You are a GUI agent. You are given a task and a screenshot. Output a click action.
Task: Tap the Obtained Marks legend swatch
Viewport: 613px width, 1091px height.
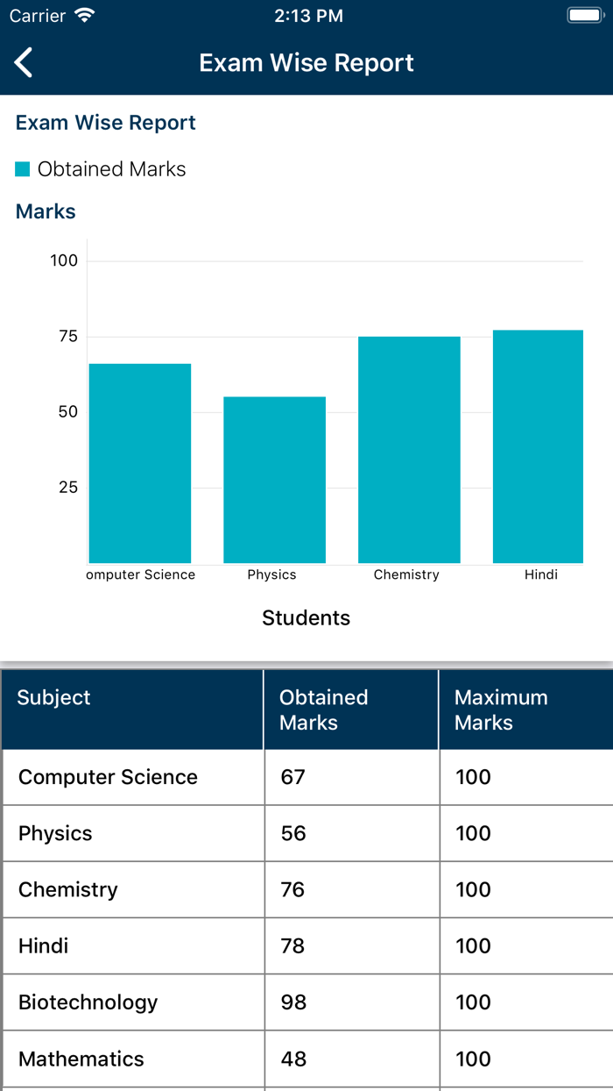pyautogui.click(x=21, y=168)
